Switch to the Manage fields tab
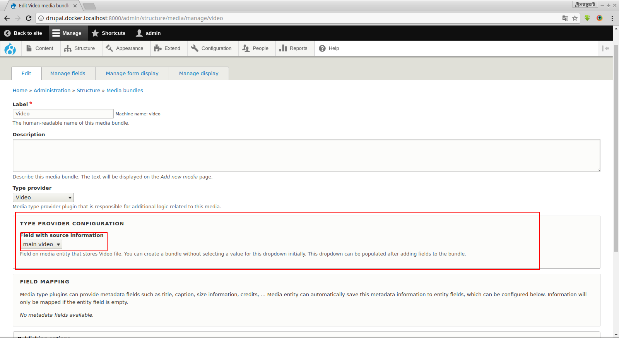This screenshot has height=338, width=619. tap(68, 73)
